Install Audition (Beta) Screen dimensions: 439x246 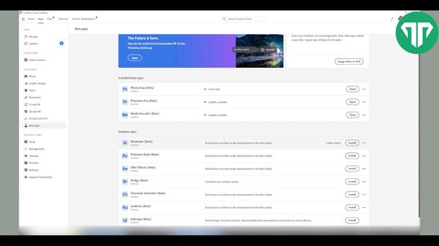tap(352, 208)
